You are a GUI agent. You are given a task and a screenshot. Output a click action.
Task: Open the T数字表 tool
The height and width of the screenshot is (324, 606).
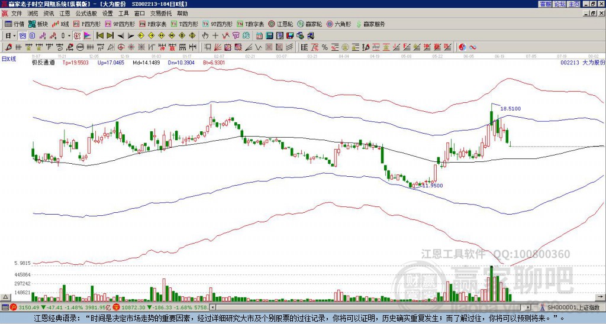pyautogui.click(x=250, y=24)
